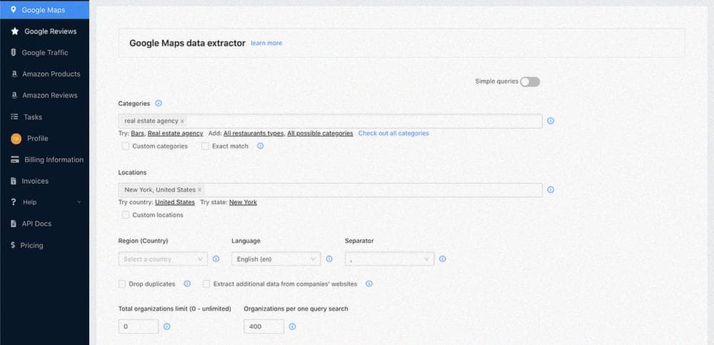The image size is (714, 345).
Task: Open Google Traffic section
Action: (44, 52)
